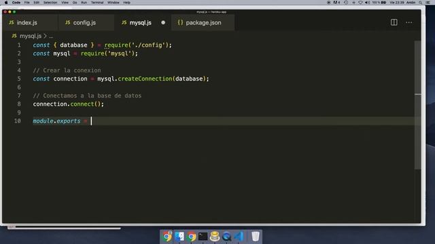Open the Selection menu

coord(50,3)
